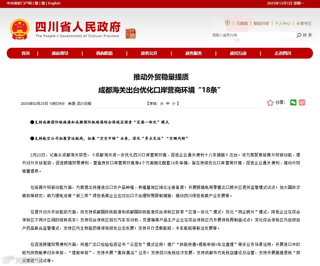Click the 四川省人民政府 site title

pos(78,27)
